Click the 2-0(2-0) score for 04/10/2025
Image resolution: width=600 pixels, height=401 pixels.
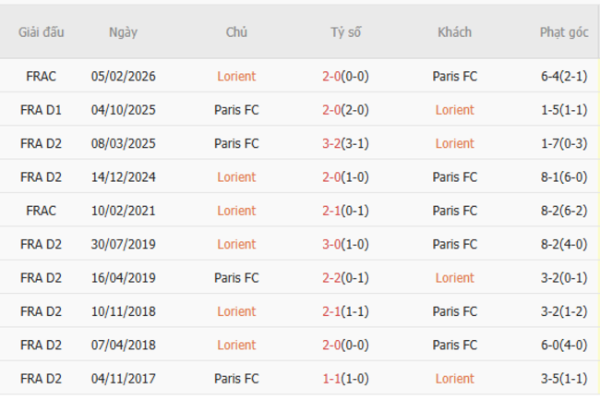pos(346,110)
